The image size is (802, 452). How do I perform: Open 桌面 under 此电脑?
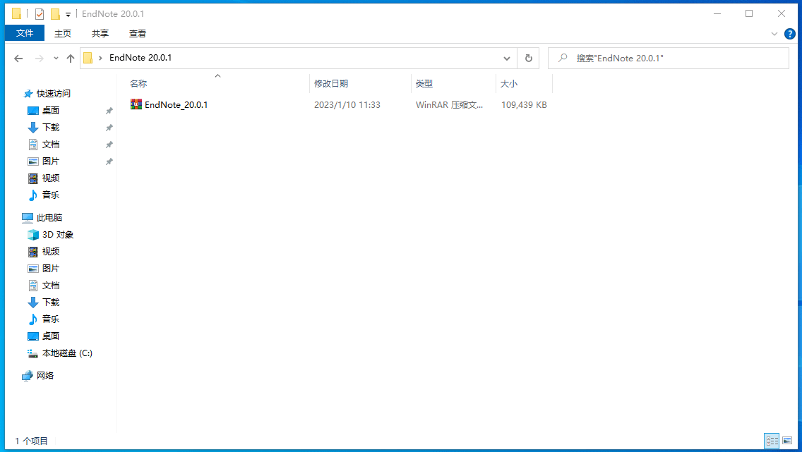pos(51,336)
